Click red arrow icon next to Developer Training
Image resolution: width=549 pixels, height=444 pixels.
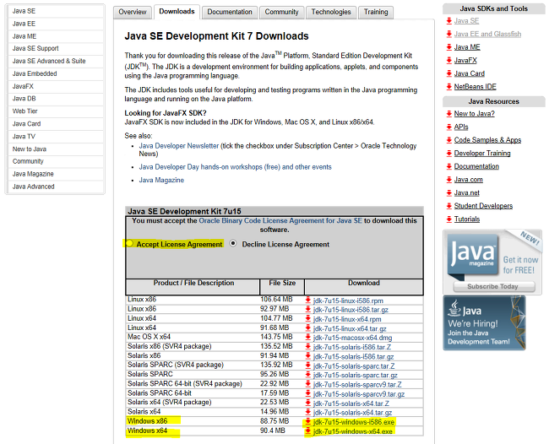tap(448, 153)
